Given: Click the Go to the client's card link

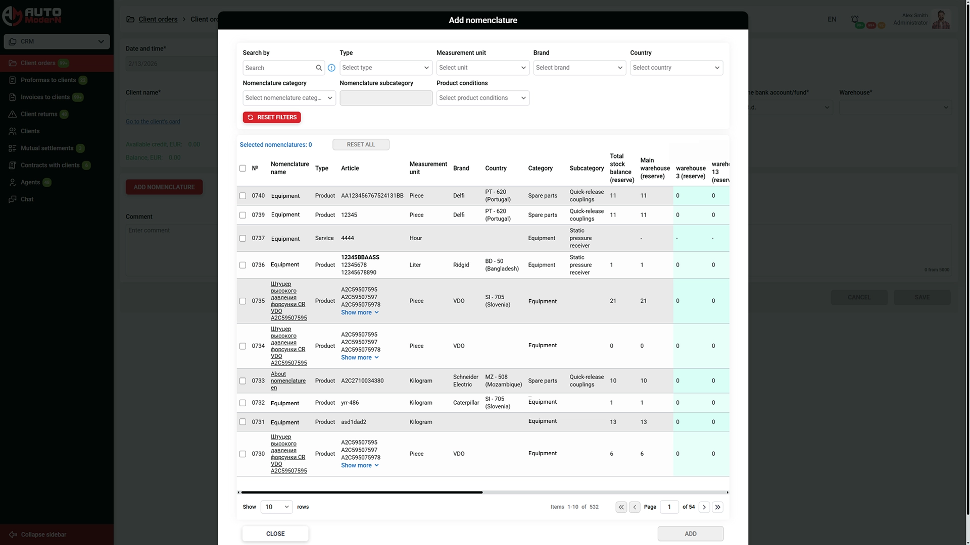Looking at the screenshot, I should (153, 121).
